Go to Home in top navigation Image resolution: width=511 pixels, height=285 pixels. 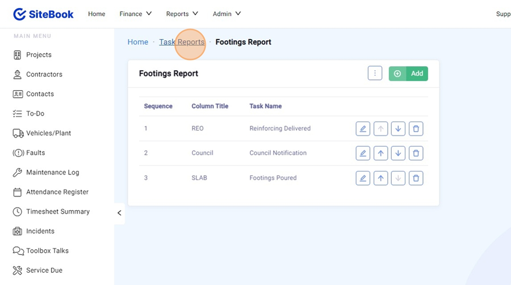coord(97,14)
